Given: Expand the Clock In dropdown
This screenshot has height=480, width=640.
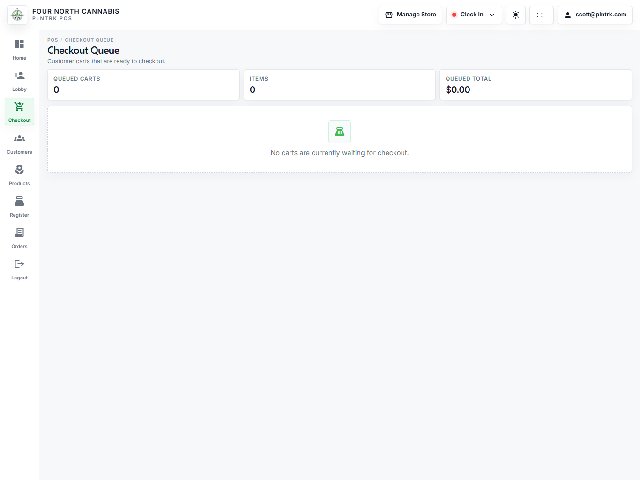Looking at the screenshot, I should pos(474,15).
